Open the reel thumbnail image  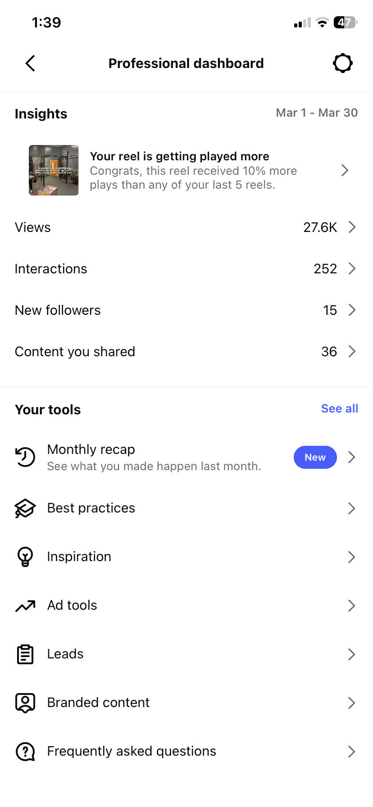coord(54,170)
